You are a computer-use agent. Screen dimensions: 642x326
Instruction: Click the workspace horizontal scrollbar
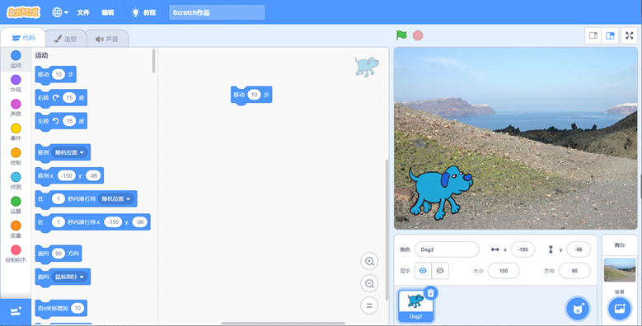pos(283,324)
